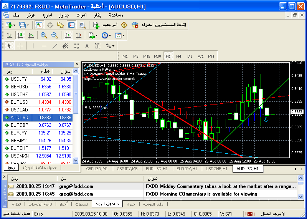Select the H4 timeframe button
The width and height of the screenshot is (307, 219).
pos(179,56)
